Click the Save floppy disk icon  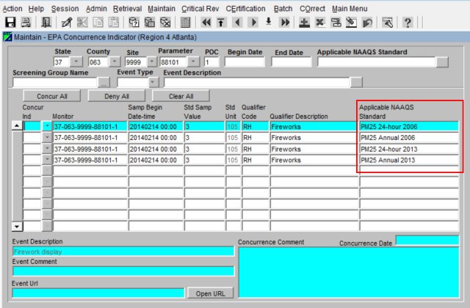pyautogui.click(x=10, y=23)
